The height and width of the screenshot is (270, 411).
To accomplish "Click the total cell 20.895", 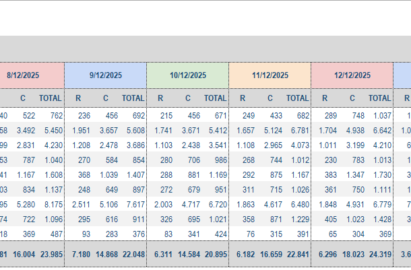I will [x=215, y=254].
